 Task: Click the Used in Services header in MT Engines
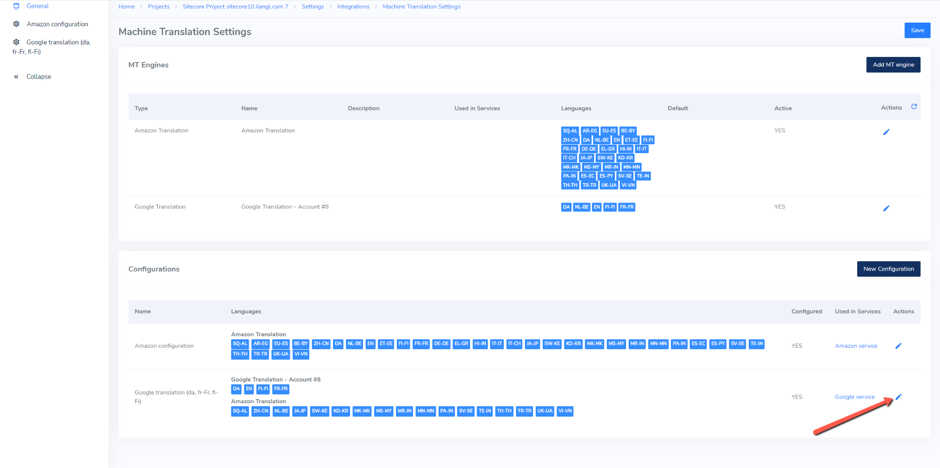coord(477,108)
